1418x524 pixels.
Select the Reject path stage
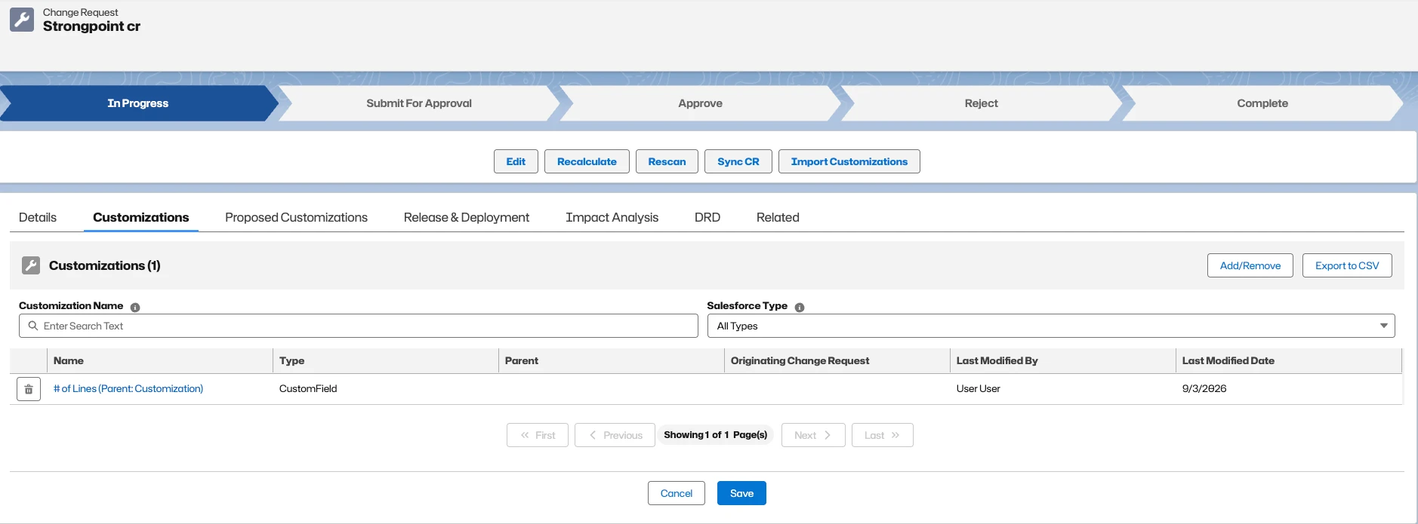click(981, 103)
